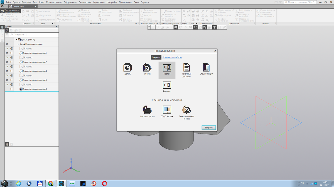334x187 pixels.
Task: Click tree structure view icon in Дерево
Action: pos(7,30)
